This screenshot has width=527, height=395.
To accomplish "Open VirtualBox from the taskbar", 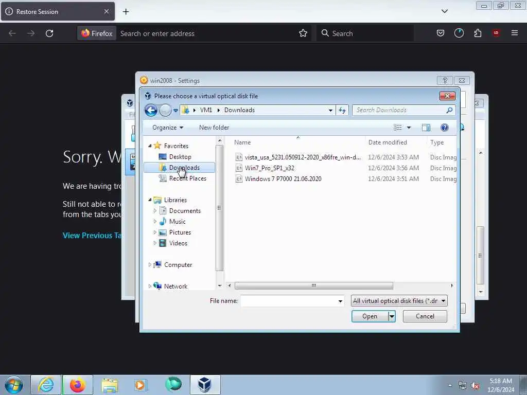I will 205,385.
